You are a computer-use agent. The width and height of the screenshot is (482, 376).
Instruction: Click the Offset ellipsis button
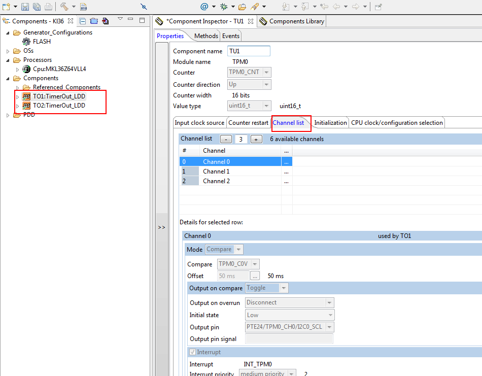coord(255,276)
